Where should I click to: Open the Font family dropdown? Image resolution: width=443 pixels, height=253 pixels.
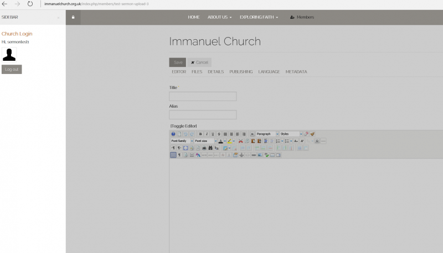tap(182, 141)
